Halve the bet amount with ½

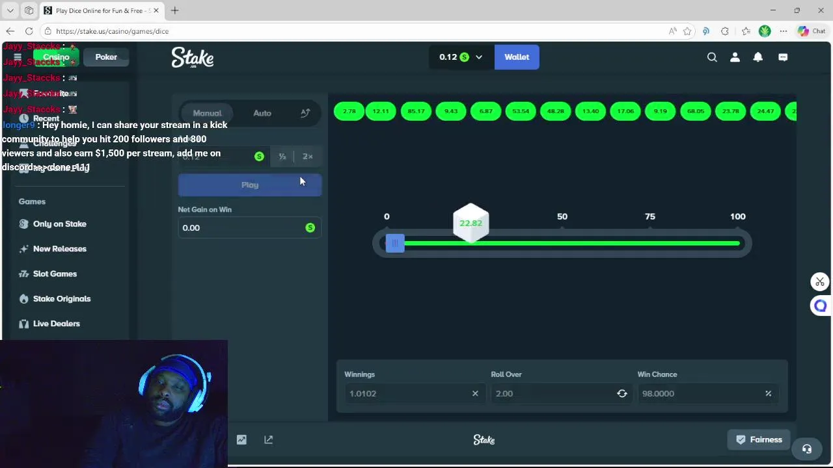282,157
